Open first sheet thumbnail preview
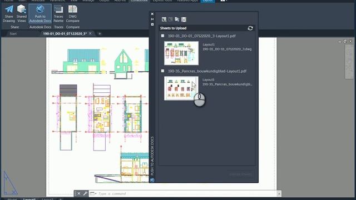 tap(181, 53)
